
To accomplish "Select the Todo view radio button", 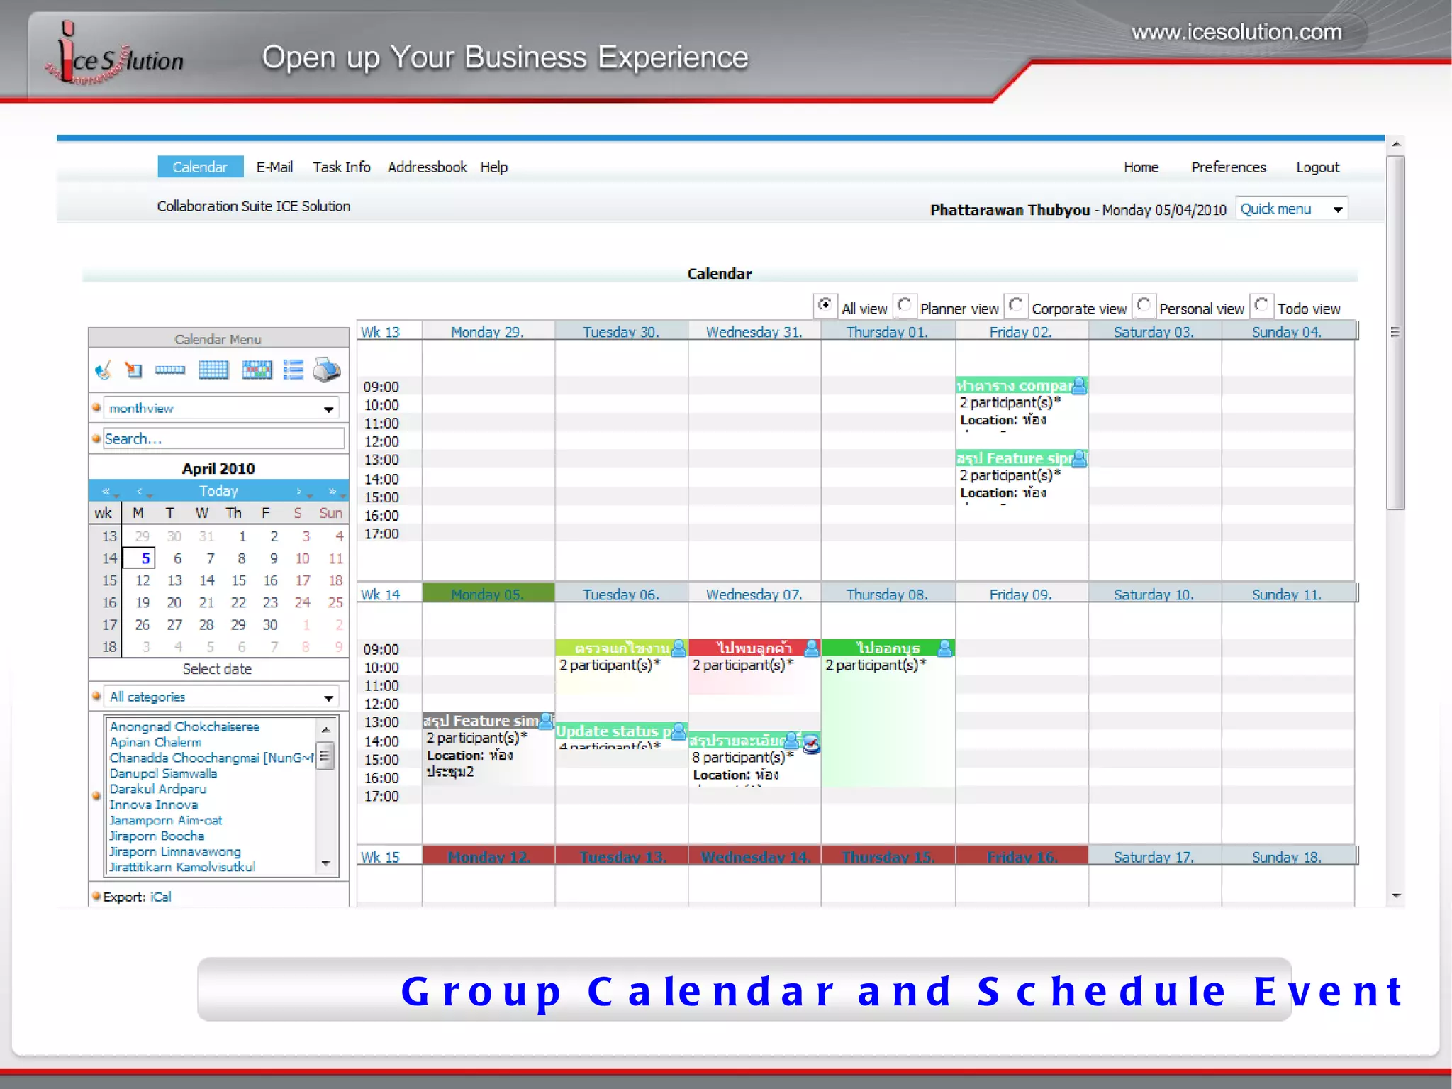I will (x=1261, y=306).
